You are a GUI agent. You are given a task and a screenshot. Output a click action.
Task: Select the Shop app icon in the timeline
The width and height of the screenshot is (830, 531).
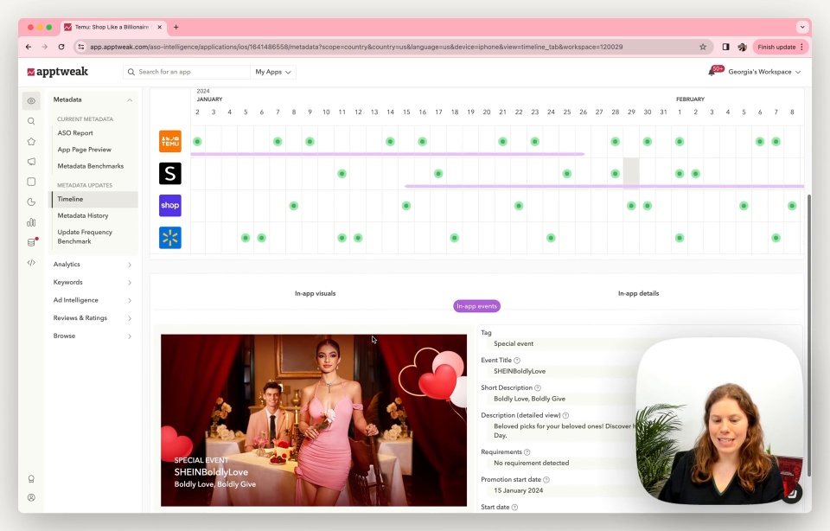(x=169, y=204)
